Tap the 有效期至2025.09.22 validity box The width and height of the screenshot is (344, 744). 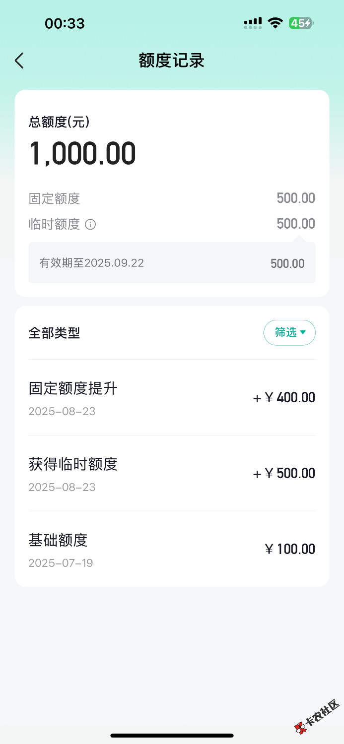point(172,263)
